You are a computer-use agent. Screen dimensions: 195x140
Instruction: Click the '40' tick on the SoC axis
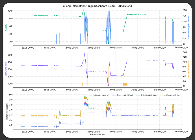[x=10, y=34]
